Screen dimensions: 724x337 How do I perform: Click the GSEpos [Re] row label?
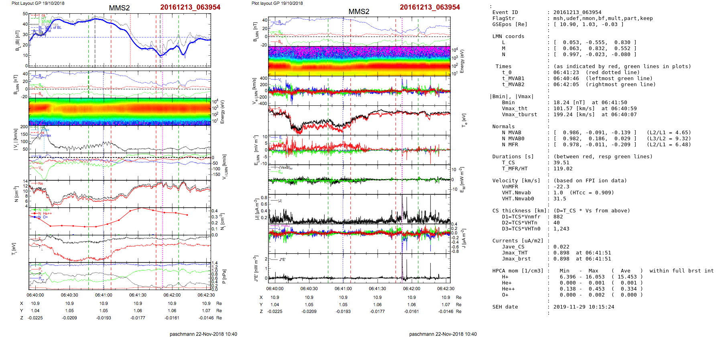pos(510,24)
